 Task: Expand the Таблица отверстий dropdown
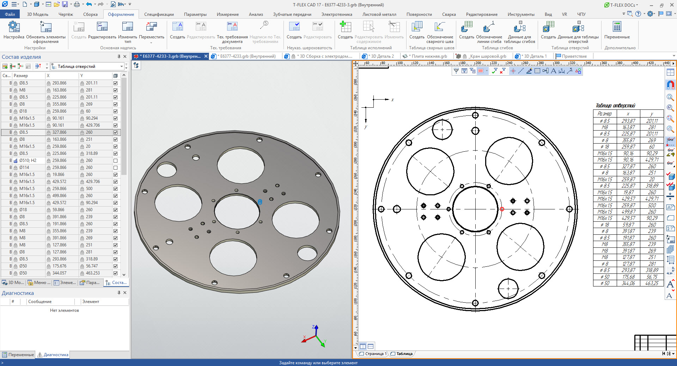[x=121, y=67]
